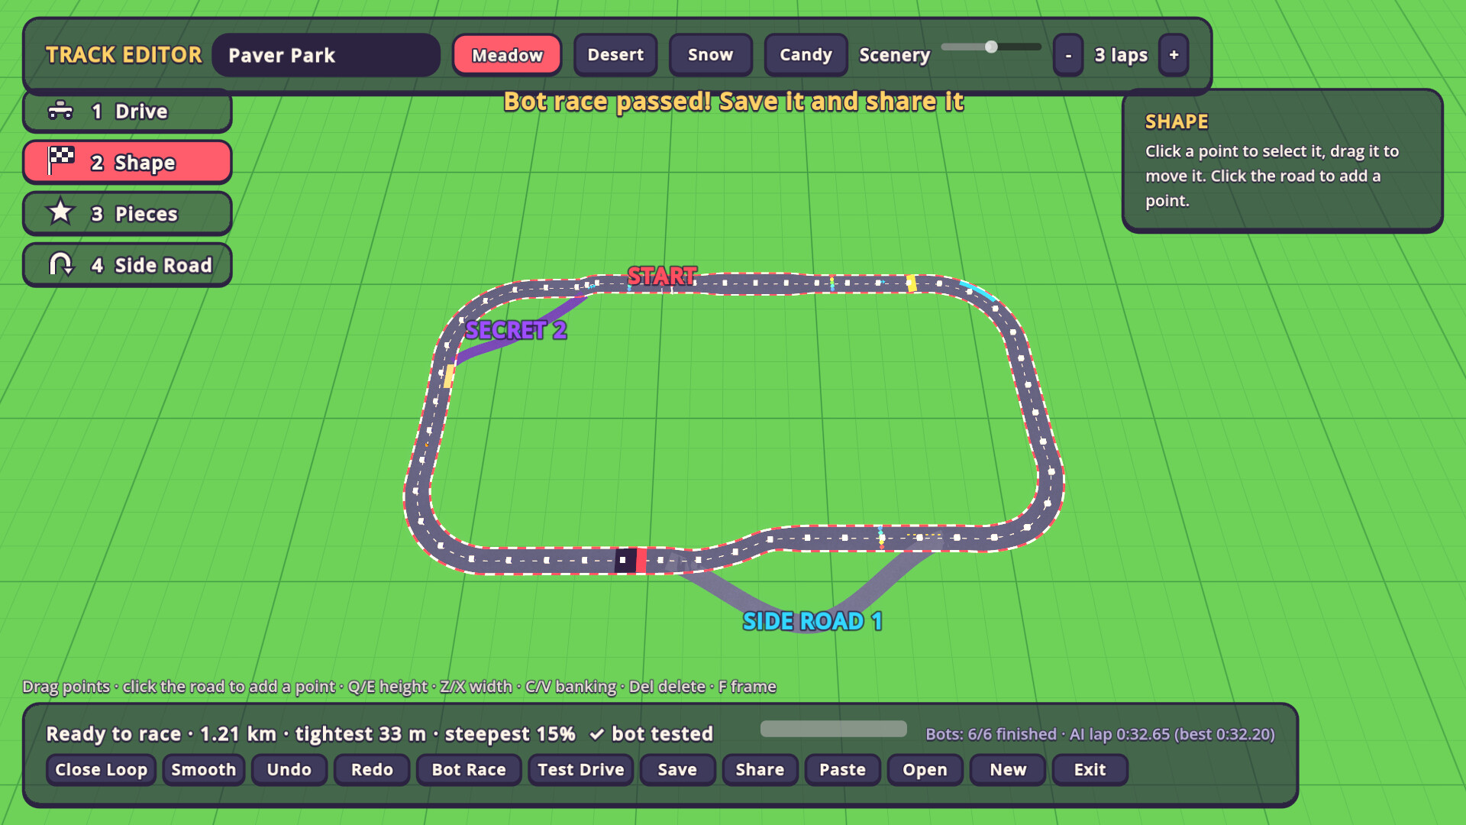
Task: Click the 'bot tested' checkmark status
Action: coord(651,734)
